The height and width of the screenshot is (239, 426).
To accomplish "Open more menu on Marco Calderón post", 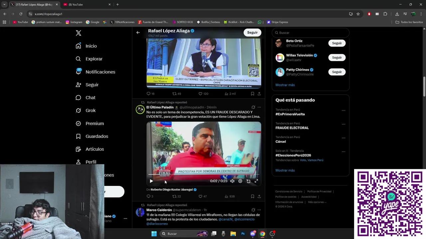I will (259, 210).
